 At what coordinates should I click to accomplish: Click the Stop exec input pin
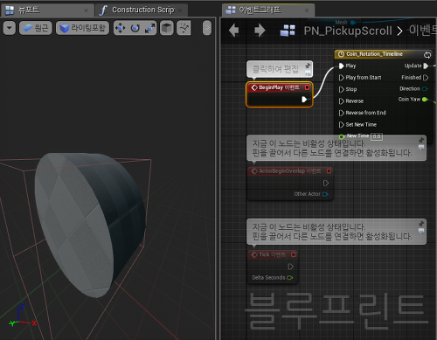tap(342, 89)
